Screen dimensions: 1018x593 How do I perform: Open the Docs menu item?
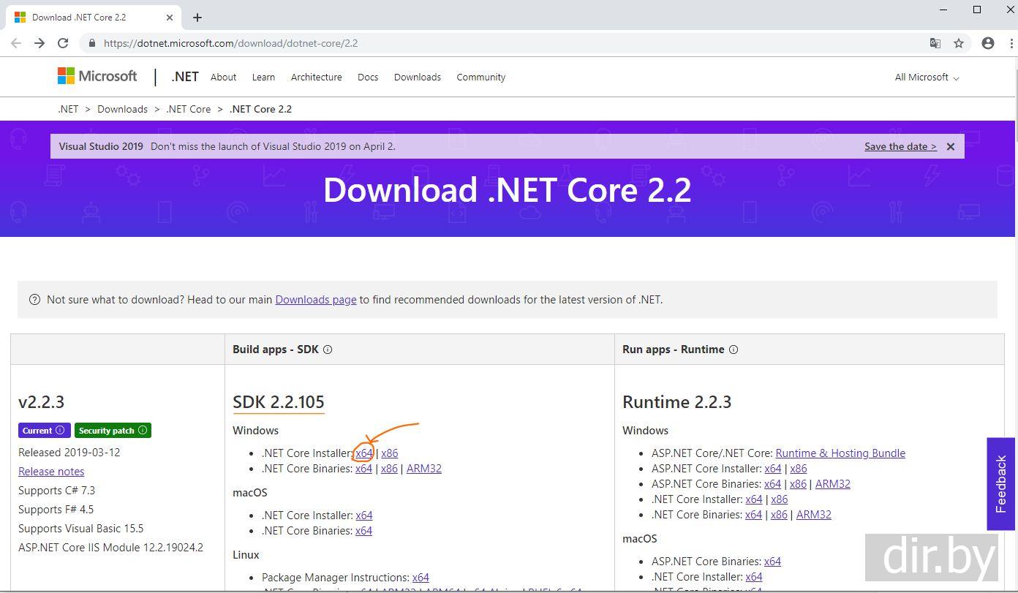[x=368, y=77]
